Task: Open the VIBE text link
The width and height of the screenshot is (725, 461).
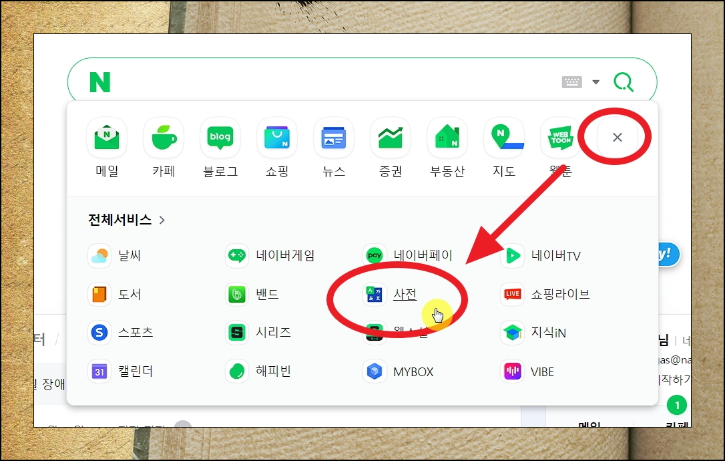Action: pos(542,371)
